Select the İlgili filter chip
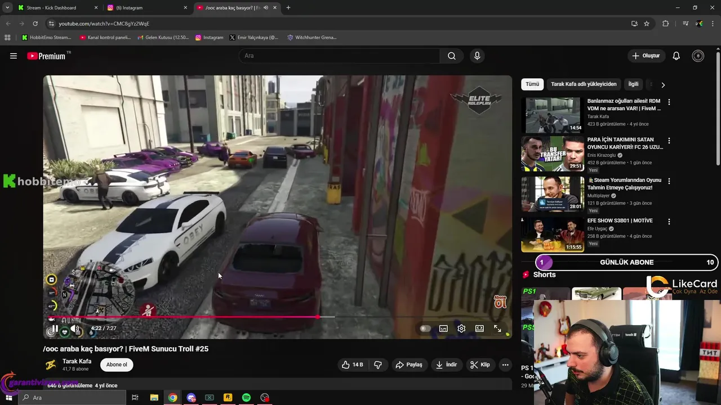721x405 pixels. coord(633,84)
